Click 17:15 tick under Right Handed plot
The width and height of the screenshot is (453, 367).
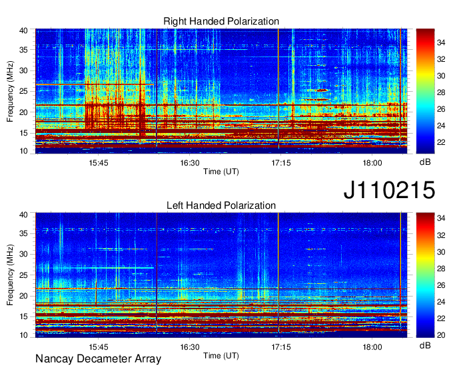click(281, 163)
